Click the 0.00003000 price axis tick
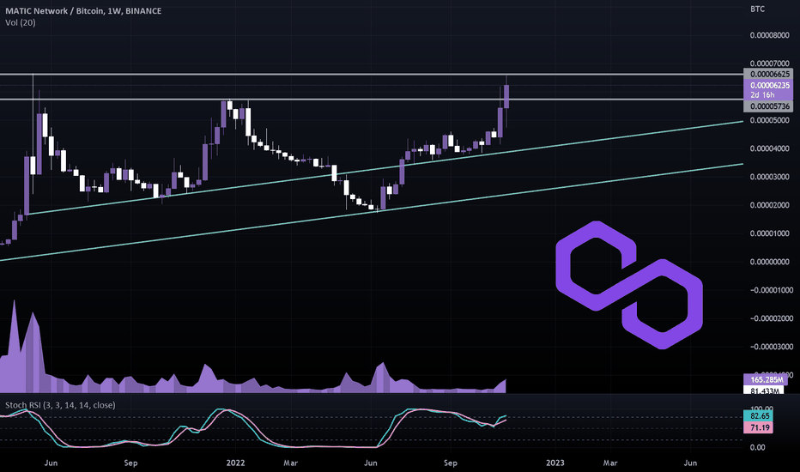 [769, 177]
